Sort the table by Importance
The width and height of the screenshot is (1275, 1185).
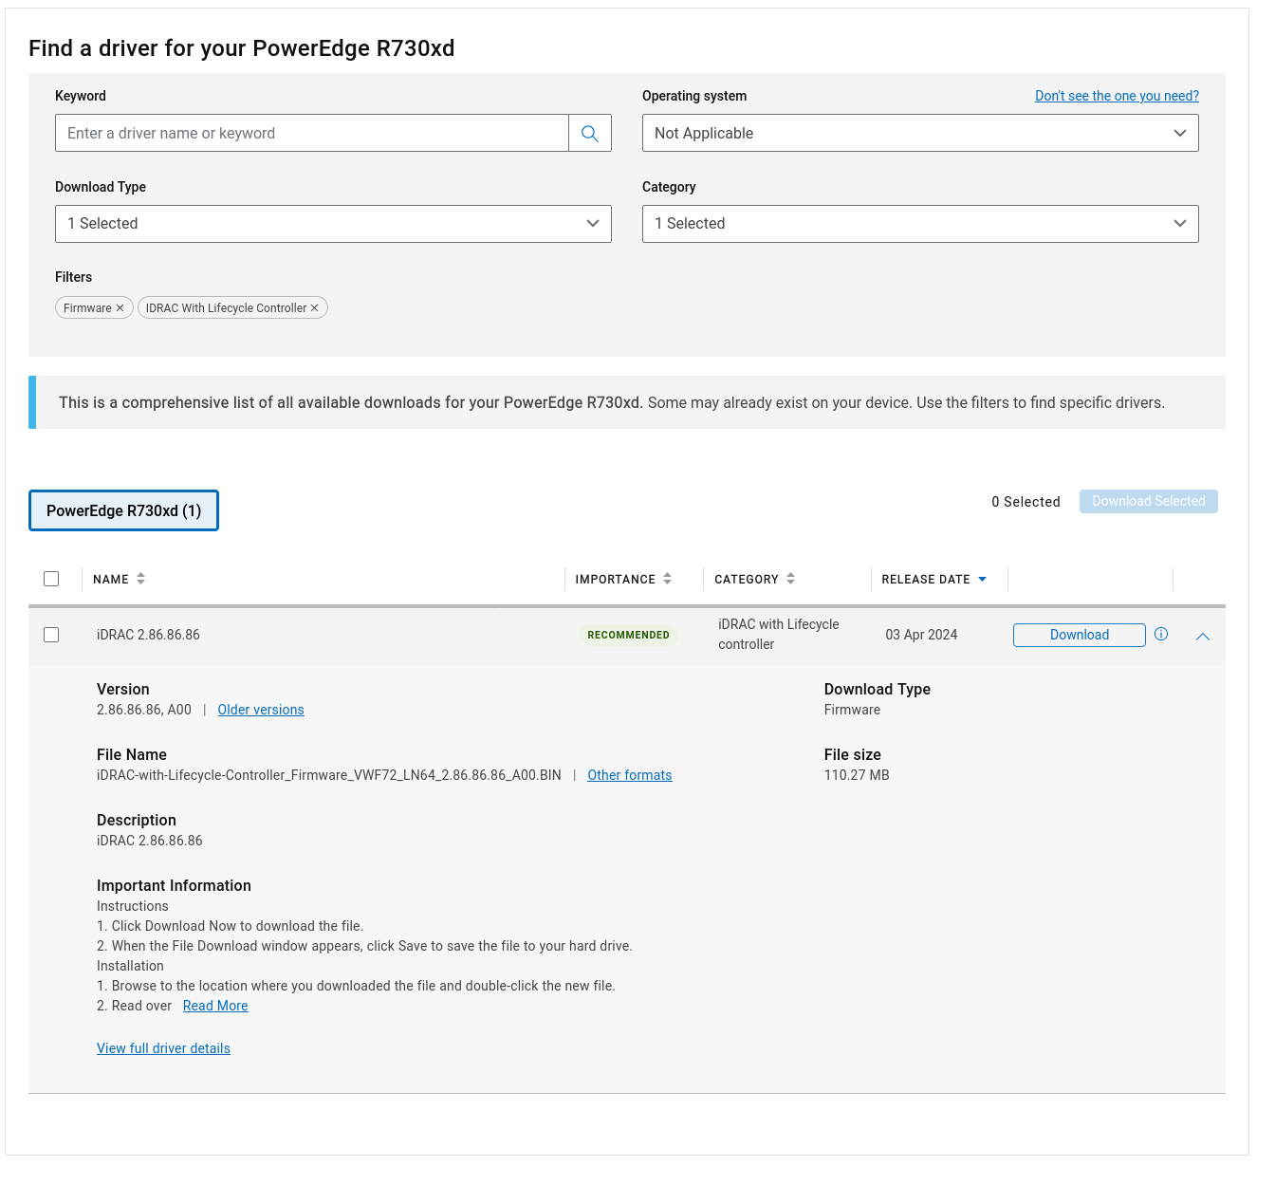pos(623,579)
